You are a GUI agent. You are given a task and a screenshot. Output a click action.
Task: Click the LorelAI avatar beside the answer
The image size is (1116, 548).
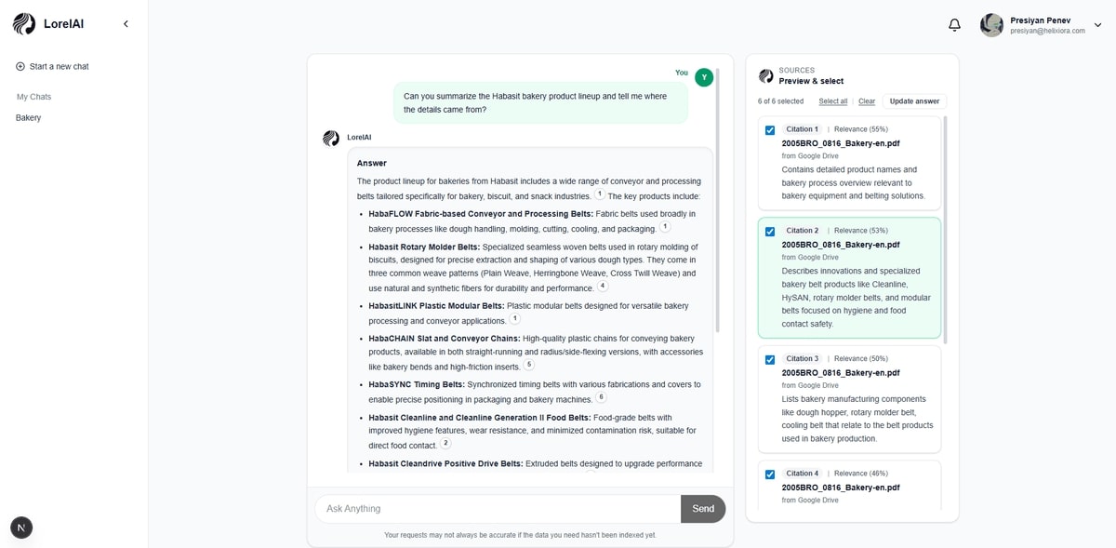(331, 139)
